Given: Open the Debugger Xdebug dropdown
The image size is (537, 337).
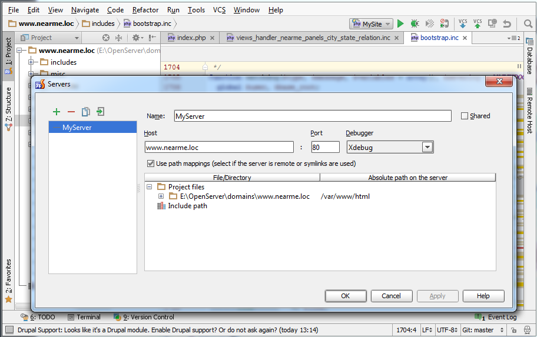Looking at the screenshot, I should point(427,148).
